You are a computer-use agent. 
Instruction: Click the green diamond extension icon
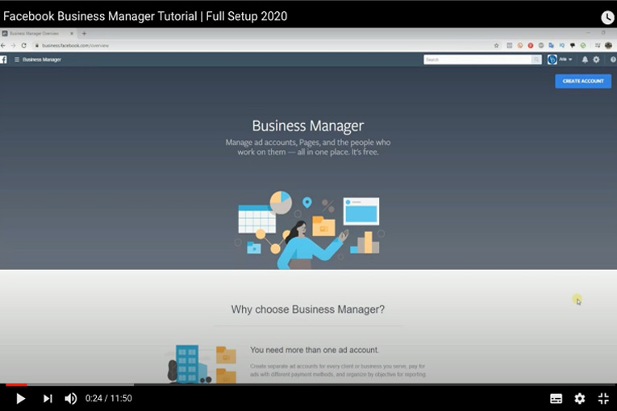coord(583,46)
